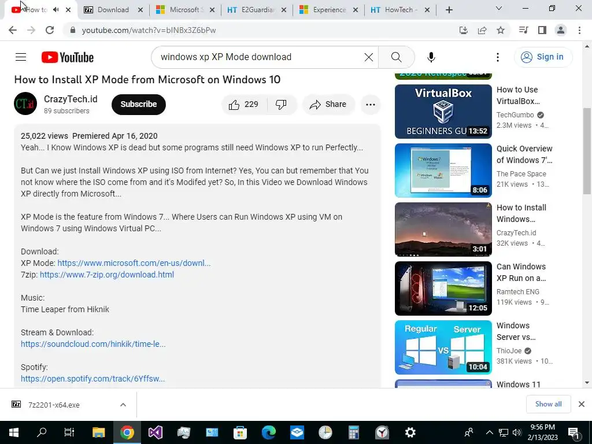
Task: Clear the YouTube search box text
Action: pyautogui.click(x=368, y=57)
